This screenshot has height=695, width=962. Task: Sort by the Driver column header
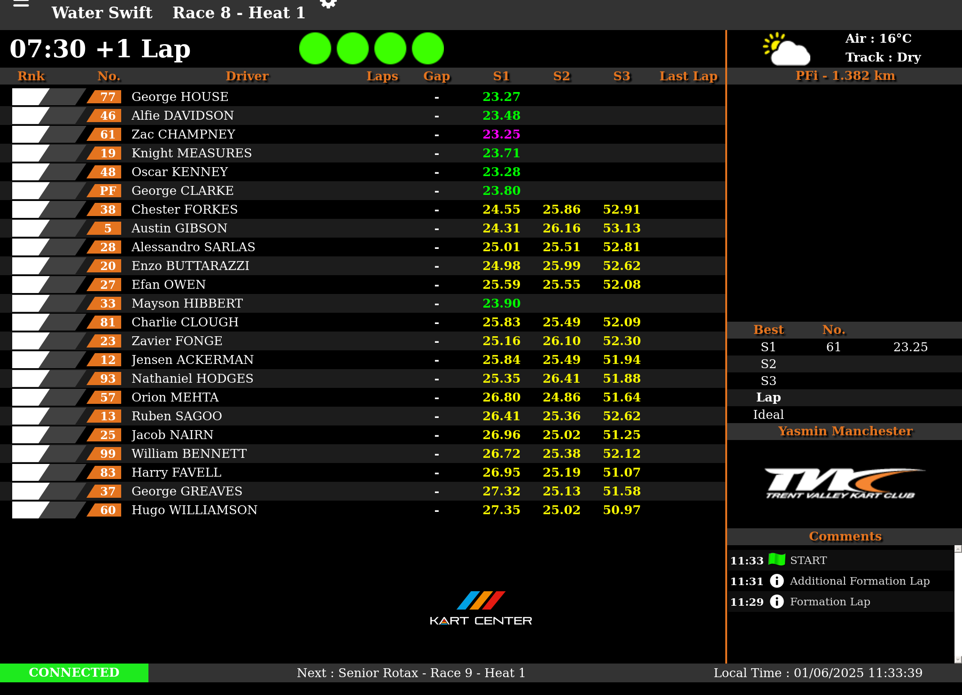pos(247,76)
